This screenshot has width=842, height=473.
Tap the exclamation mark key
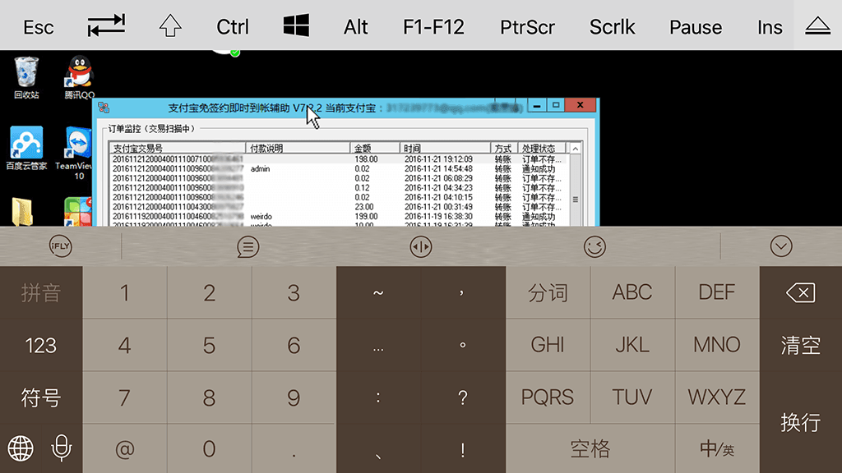(462, 449)
